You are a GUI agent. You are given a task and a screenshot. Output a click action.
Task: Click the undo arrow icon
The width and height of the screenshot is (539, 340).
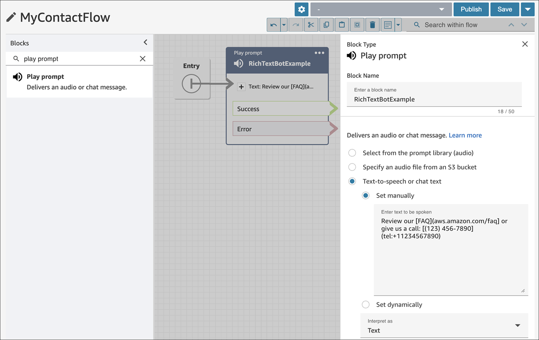point(274,25)
